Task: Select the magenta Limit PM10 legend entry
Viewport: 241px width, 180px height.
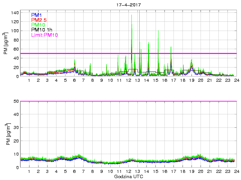Action: click(46, 35)
